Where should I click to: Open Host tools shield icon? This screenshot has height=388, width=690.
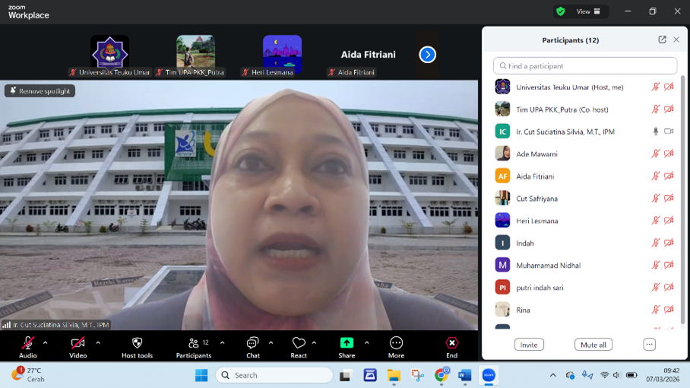tap(137, 343)
